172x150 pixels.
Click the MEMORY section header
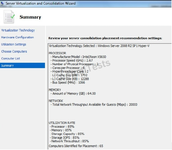55,90
